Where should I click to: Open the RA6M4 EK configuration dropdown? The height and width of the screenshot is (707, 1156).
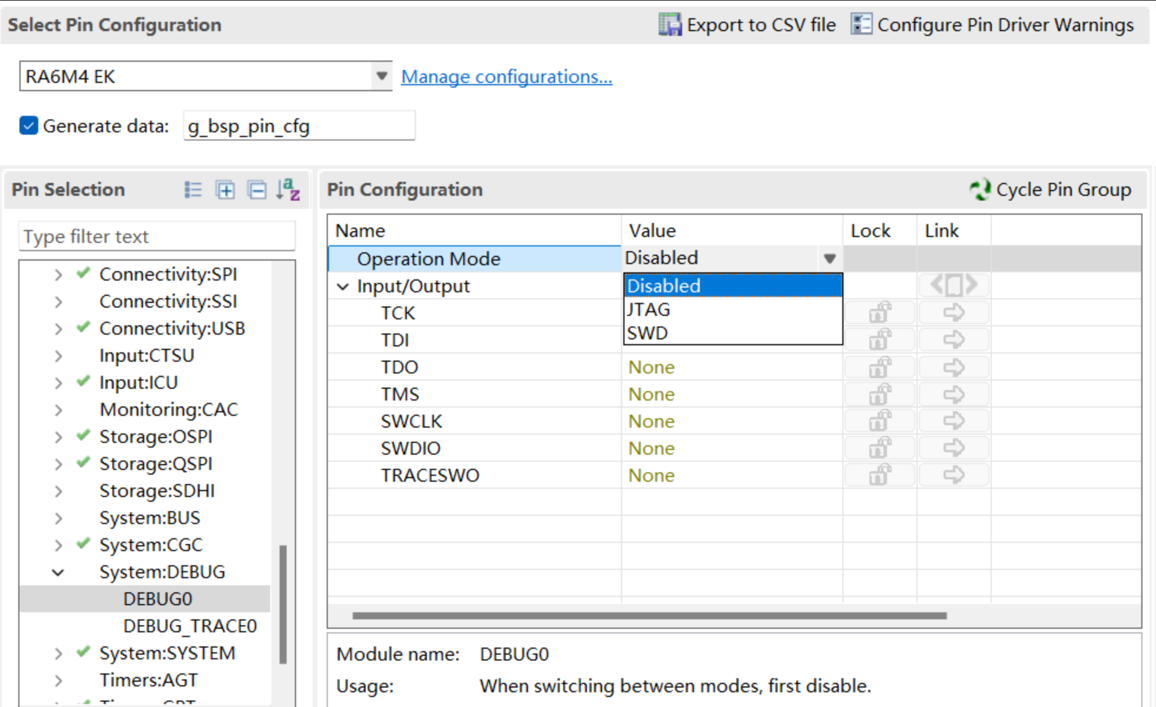click(382, 76)
